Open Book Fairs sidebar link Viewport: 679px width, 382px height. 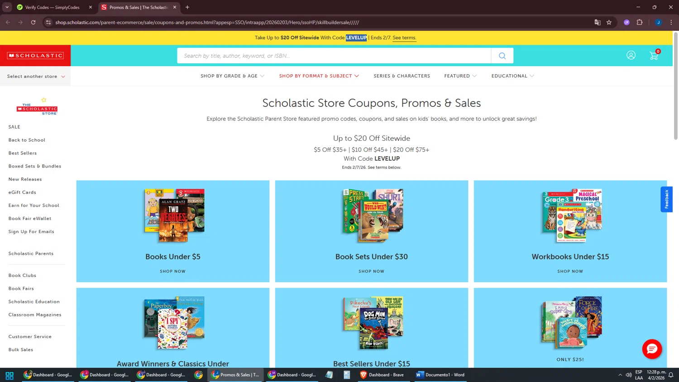point(21,289)
